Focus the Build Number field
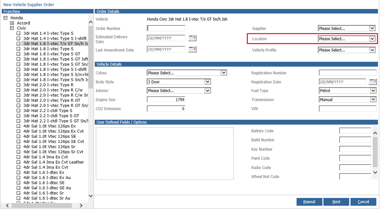This screenshot has height=209, width=380. coord(355,140)
